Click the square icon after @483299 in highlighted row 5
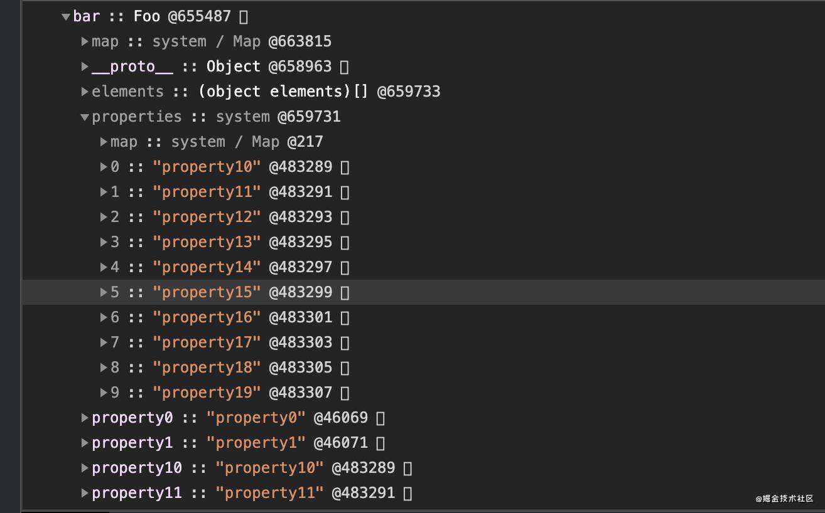Screen dimensions: 825x513 345,293
